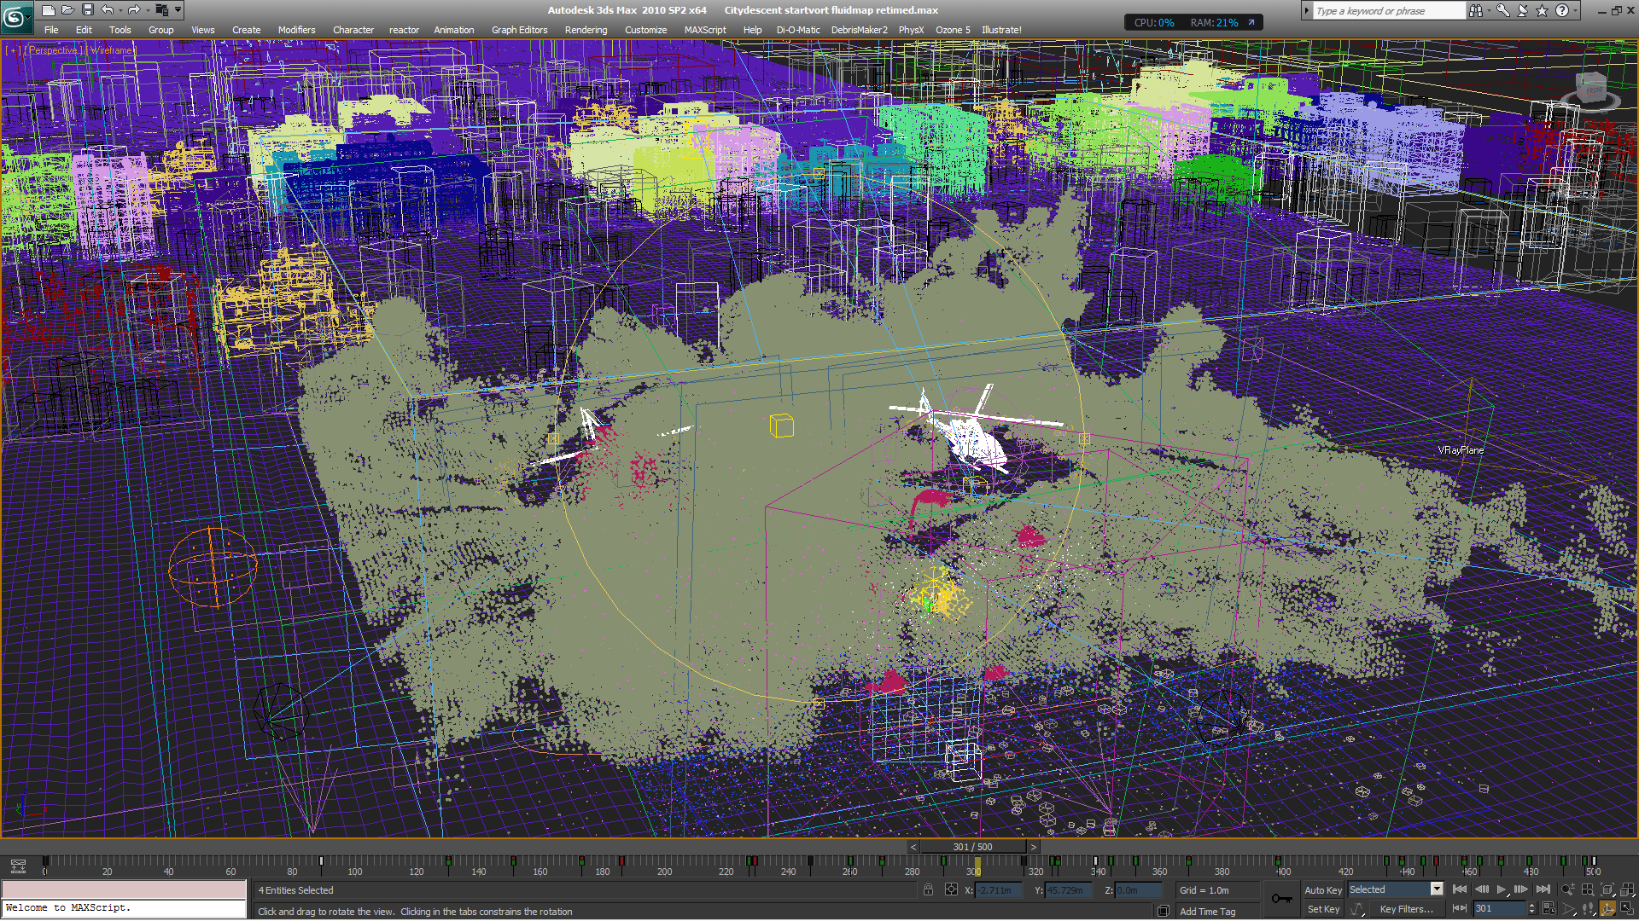Expand the Selected key filter dropdown
Image resolution: width=1639 pixels, height=921 pixels.
tap(1437, 889)
